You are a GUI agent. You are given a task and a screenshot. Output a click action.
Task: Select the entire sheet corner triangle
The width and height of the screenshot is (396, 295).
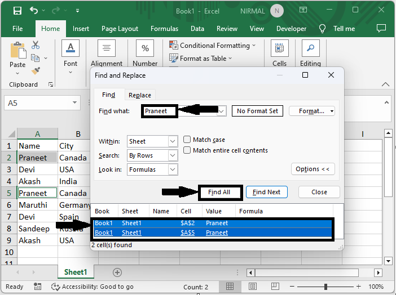click(x=11, y=134)
